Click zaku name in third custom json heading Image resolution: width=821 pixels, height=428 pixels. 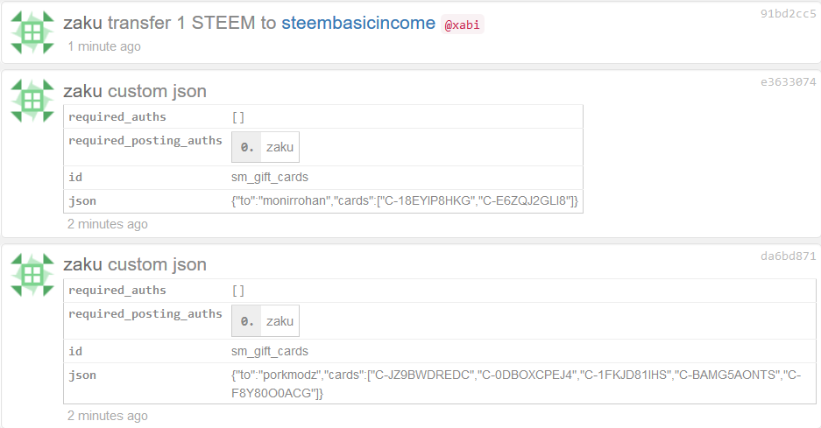pos(82,264)
